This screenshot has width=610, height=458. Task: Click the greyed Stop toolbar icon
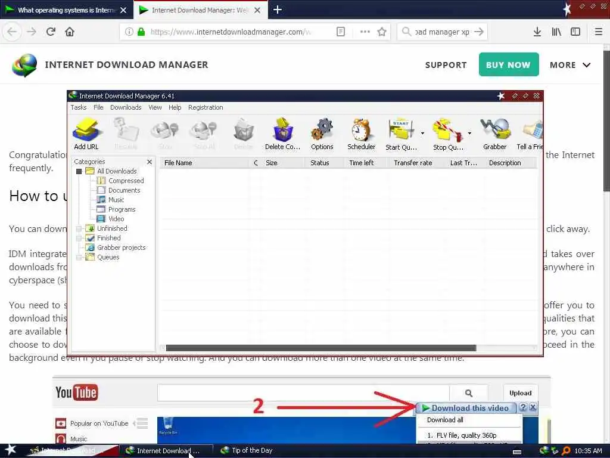coord(165,134)
